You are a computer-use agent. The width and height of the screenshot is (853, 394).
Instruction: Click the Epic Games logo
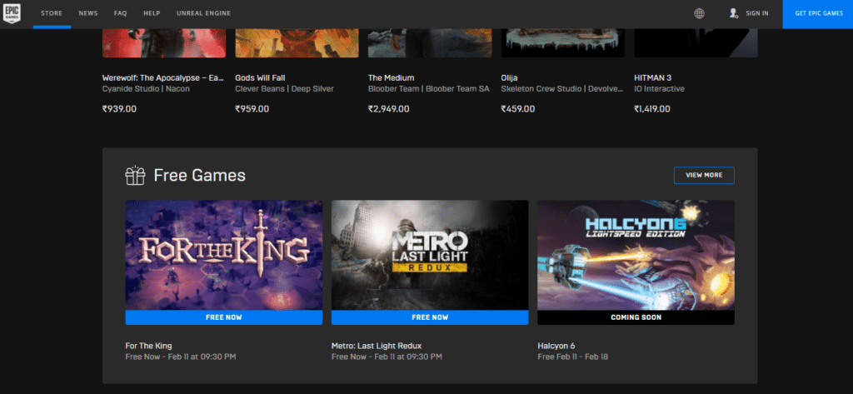pos(10,13)
